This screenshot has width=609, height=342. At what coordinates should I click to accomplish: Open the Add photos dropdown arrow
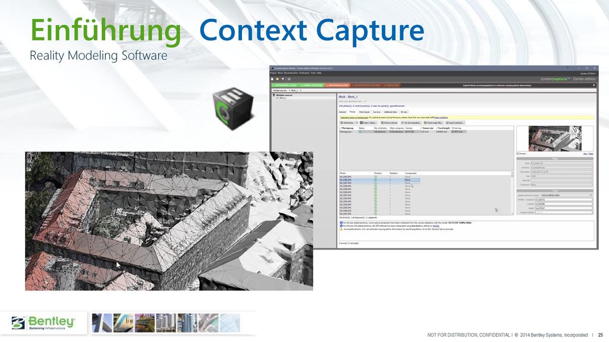[x=357, y=123]
